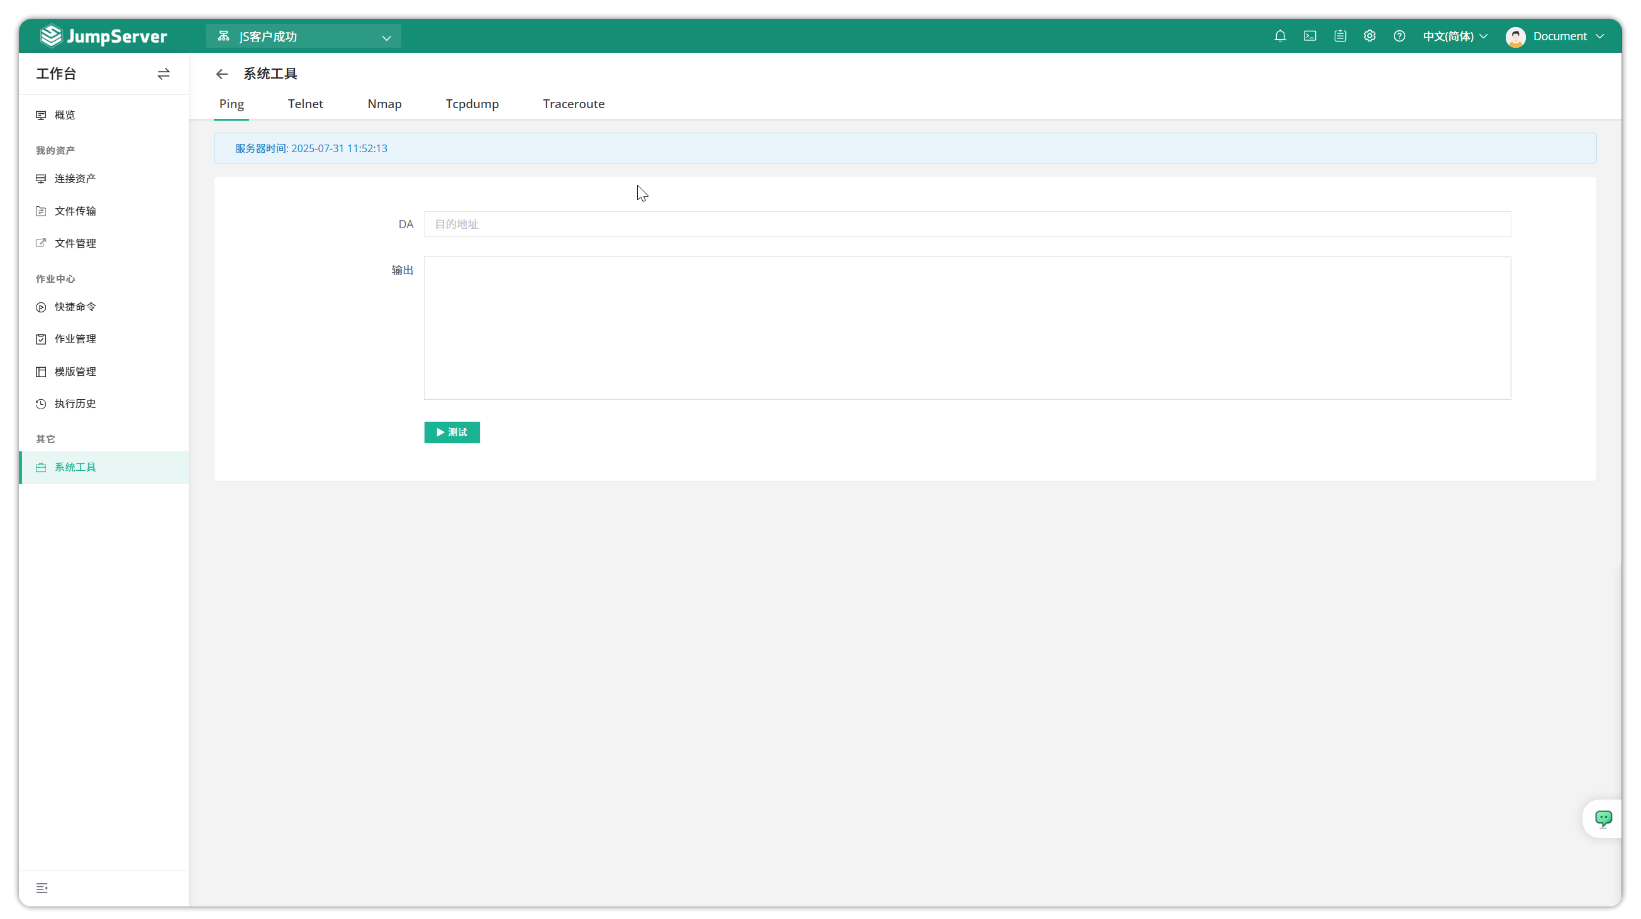Click the Document user avatar

click(1515, 36)
